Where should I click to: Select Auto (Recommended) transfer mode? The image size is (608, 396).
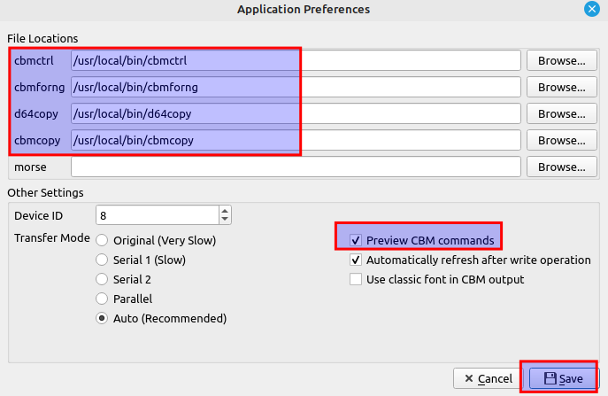coord(103,318)
